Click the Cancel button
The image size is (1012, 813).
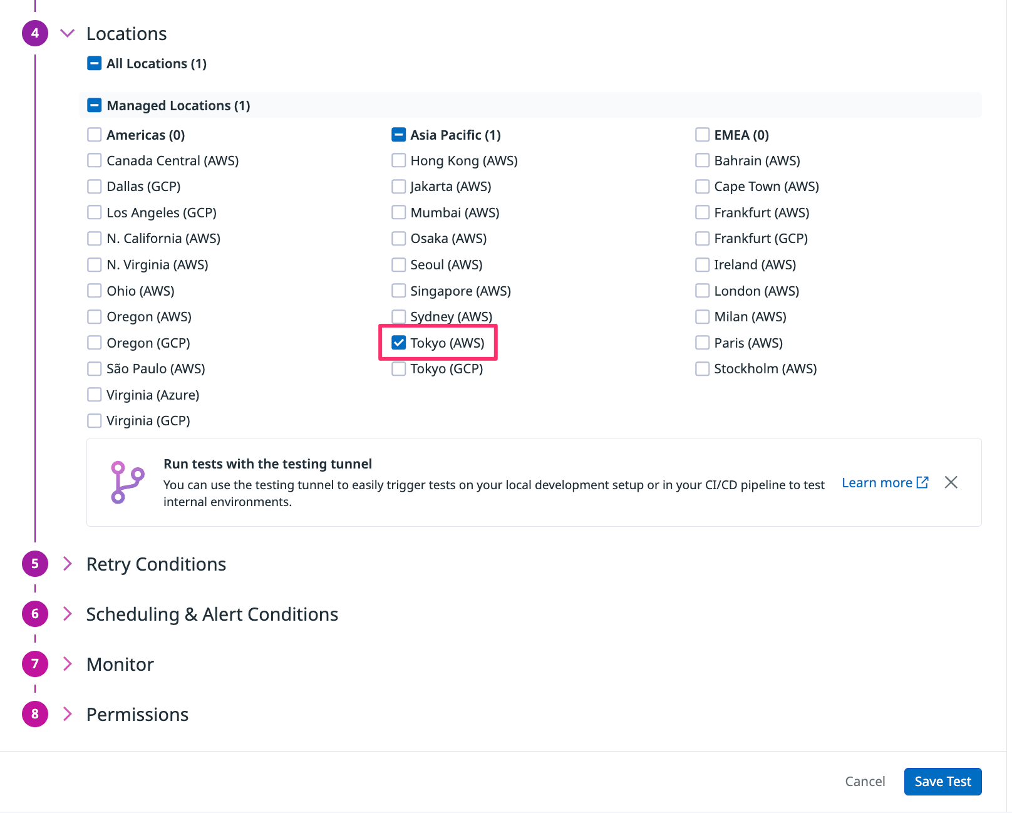click(x=865, y=782)
